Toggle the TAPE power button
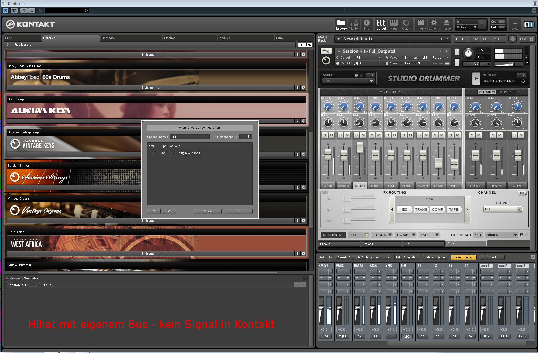The width and height of the screenshot is (538, 353). [437, 235]
